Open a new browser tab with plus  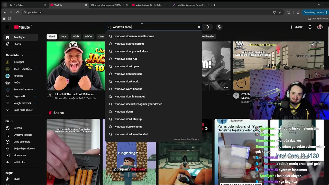click(214, 5)
